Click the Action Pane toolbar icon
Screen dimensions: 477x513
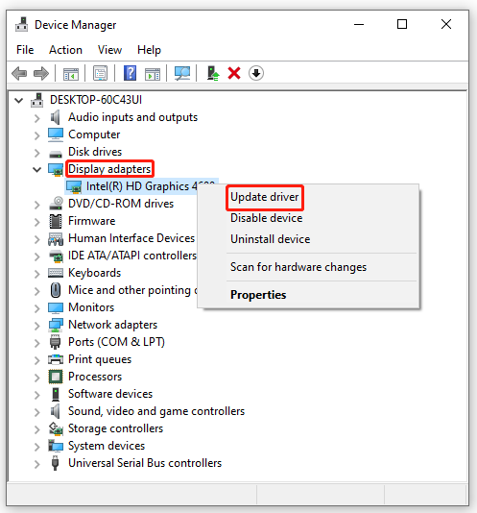pyautogui.click(x=153, y=74)
